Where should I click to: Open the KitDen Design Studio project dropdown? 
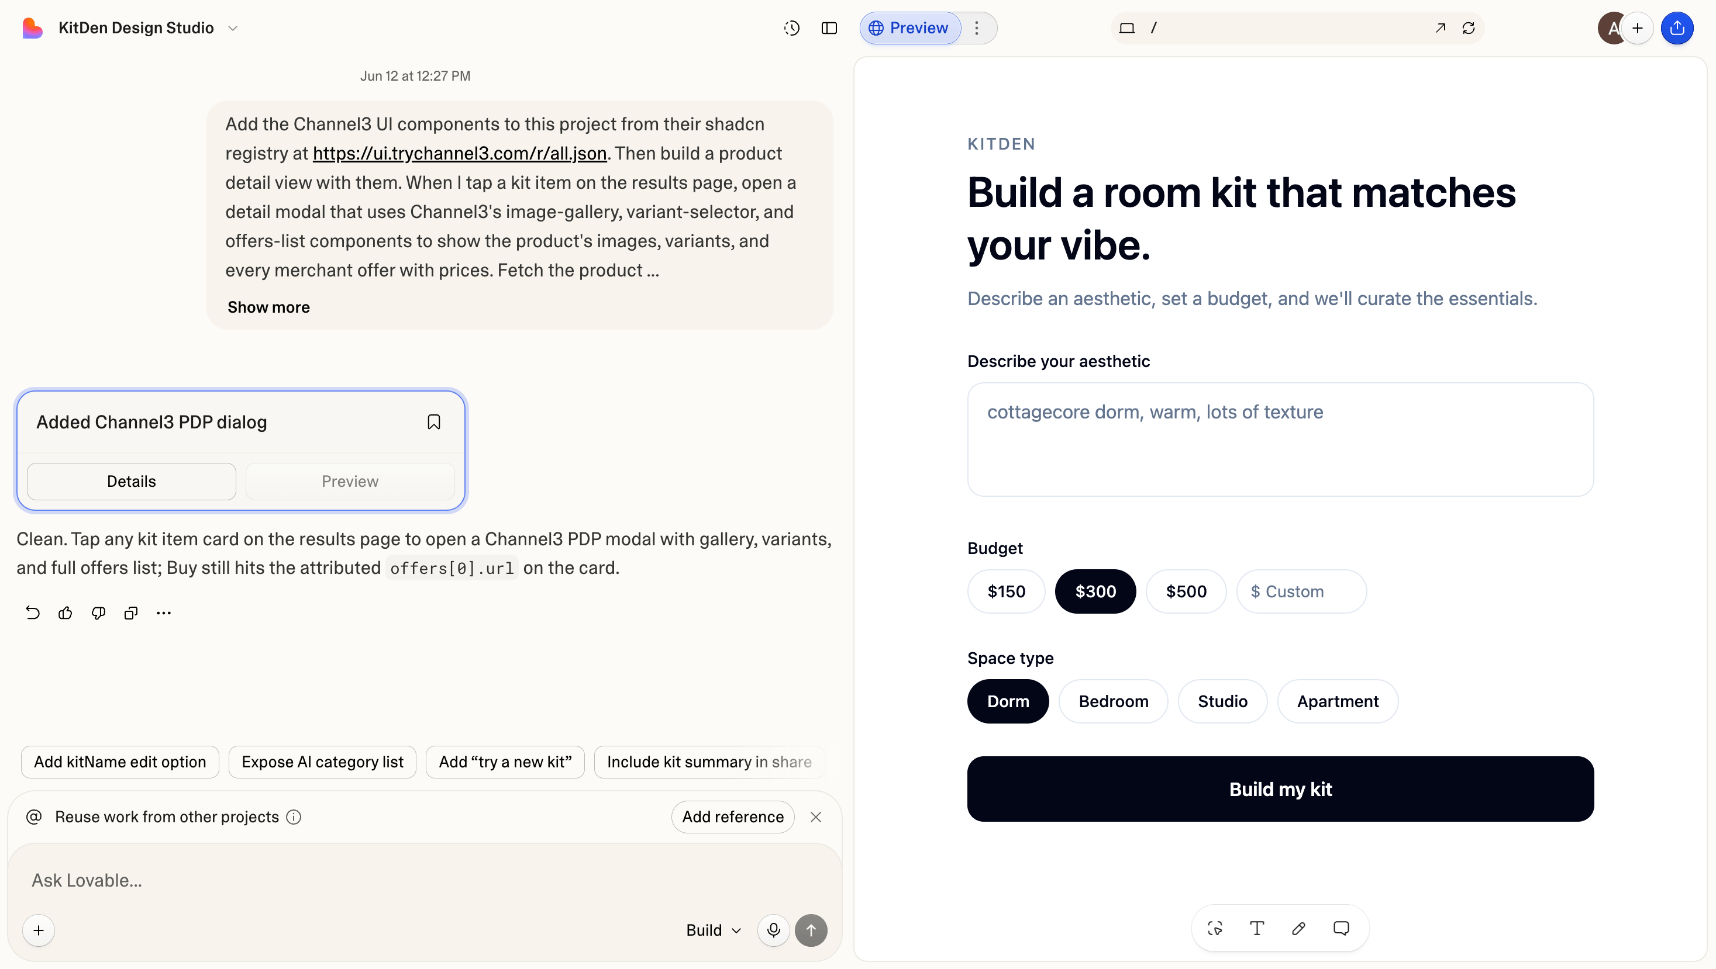click(149, 28)
